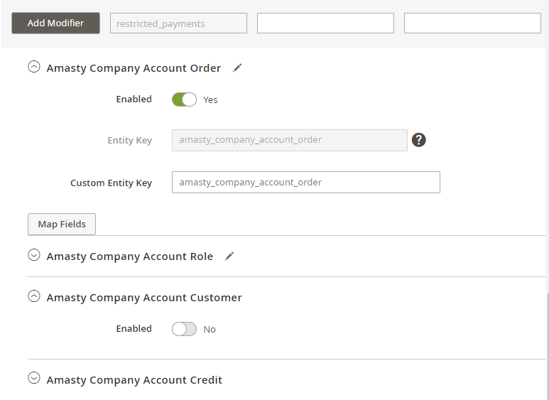Click the Amasty Company Account Order section title

[x=134, y=68]
